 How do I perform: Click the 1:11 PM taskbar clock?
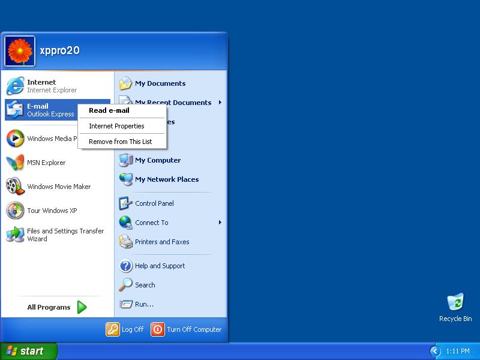point(458,351)
